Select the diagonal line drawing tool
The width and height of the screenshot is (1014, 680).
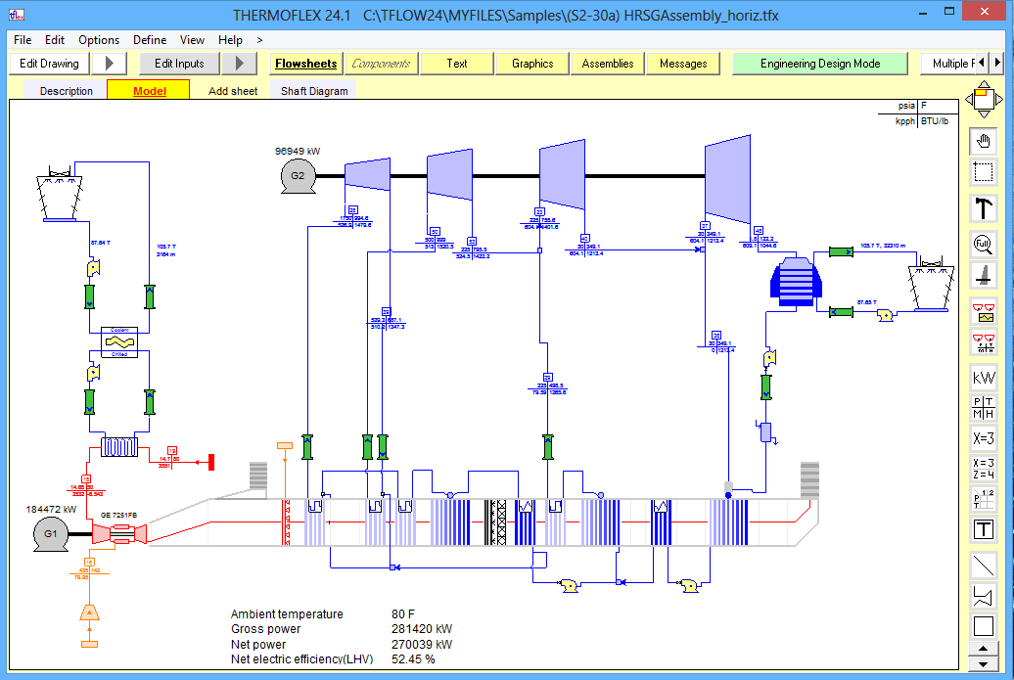(984, 567)
